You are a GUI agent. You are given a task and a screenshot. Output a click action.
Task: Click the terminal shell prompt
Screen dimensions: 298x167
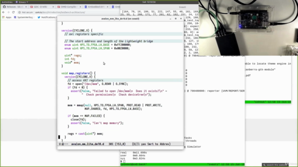[122, 161]
